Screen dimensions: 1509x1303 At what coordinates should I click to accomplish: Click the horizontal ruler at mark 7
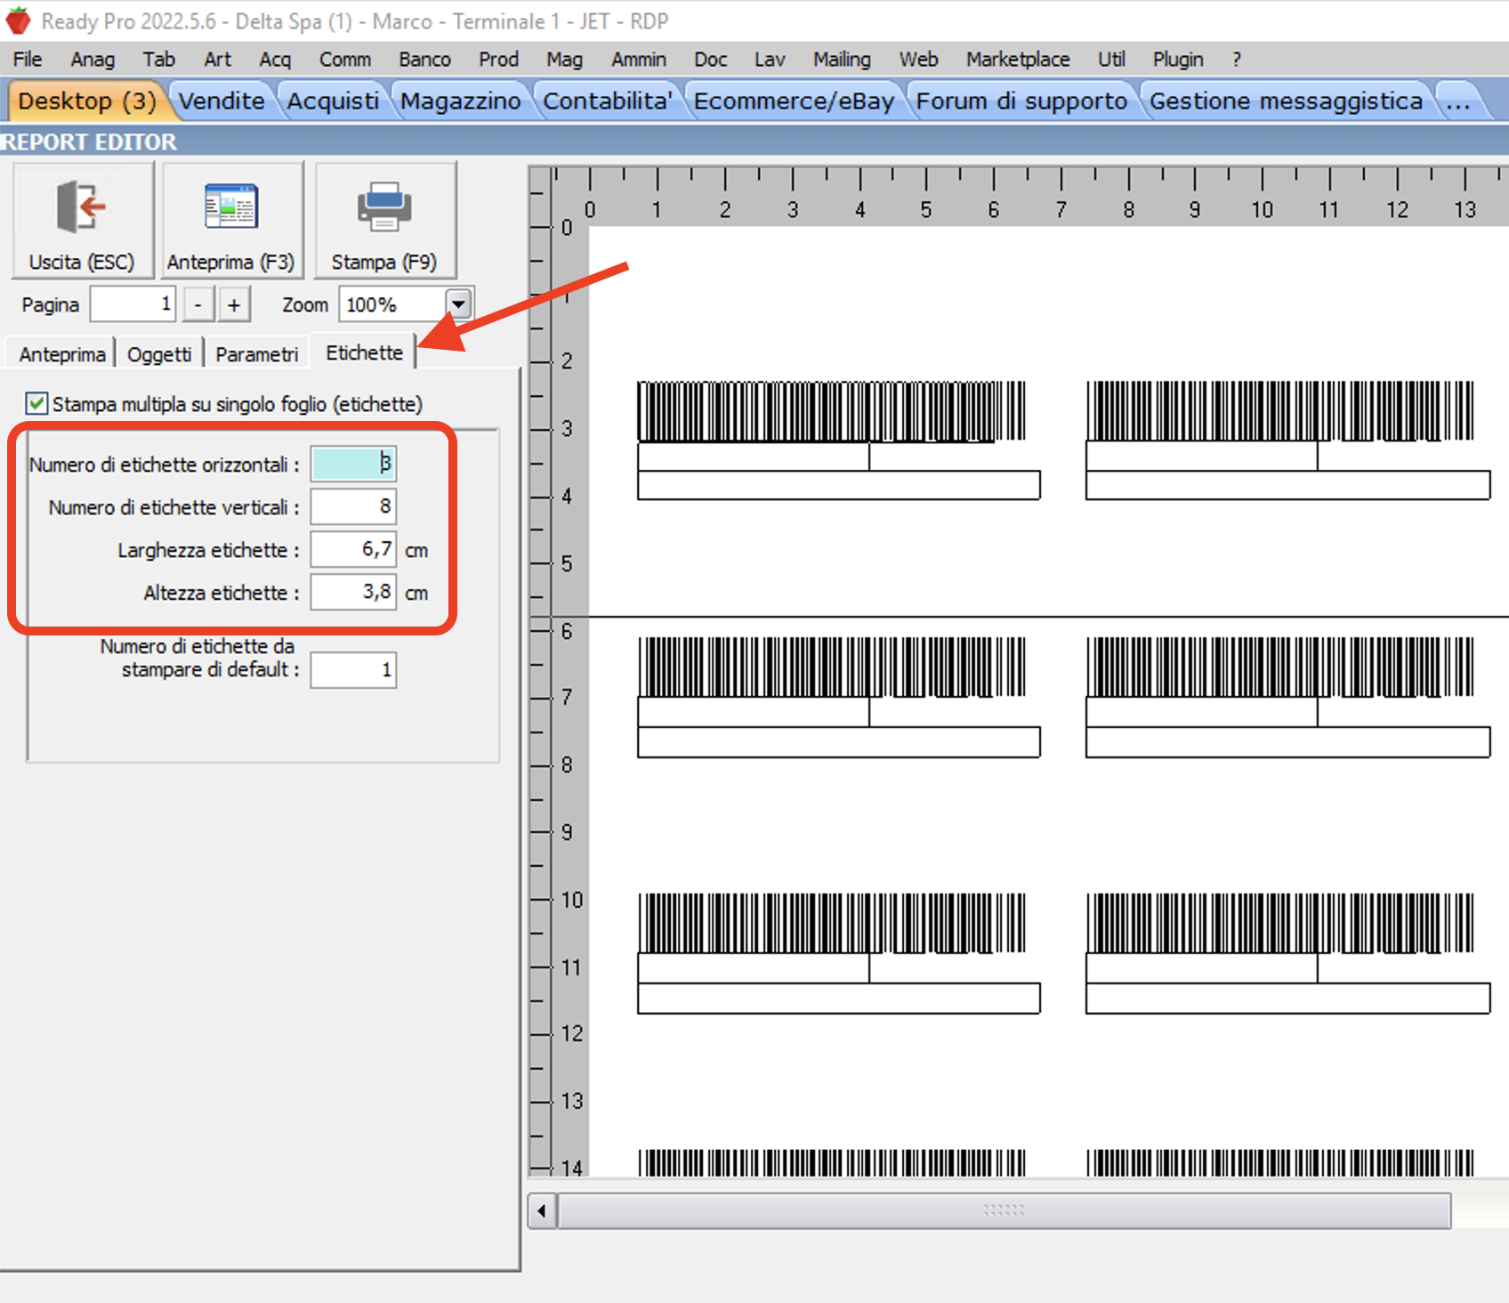[x=1061, y=209]
